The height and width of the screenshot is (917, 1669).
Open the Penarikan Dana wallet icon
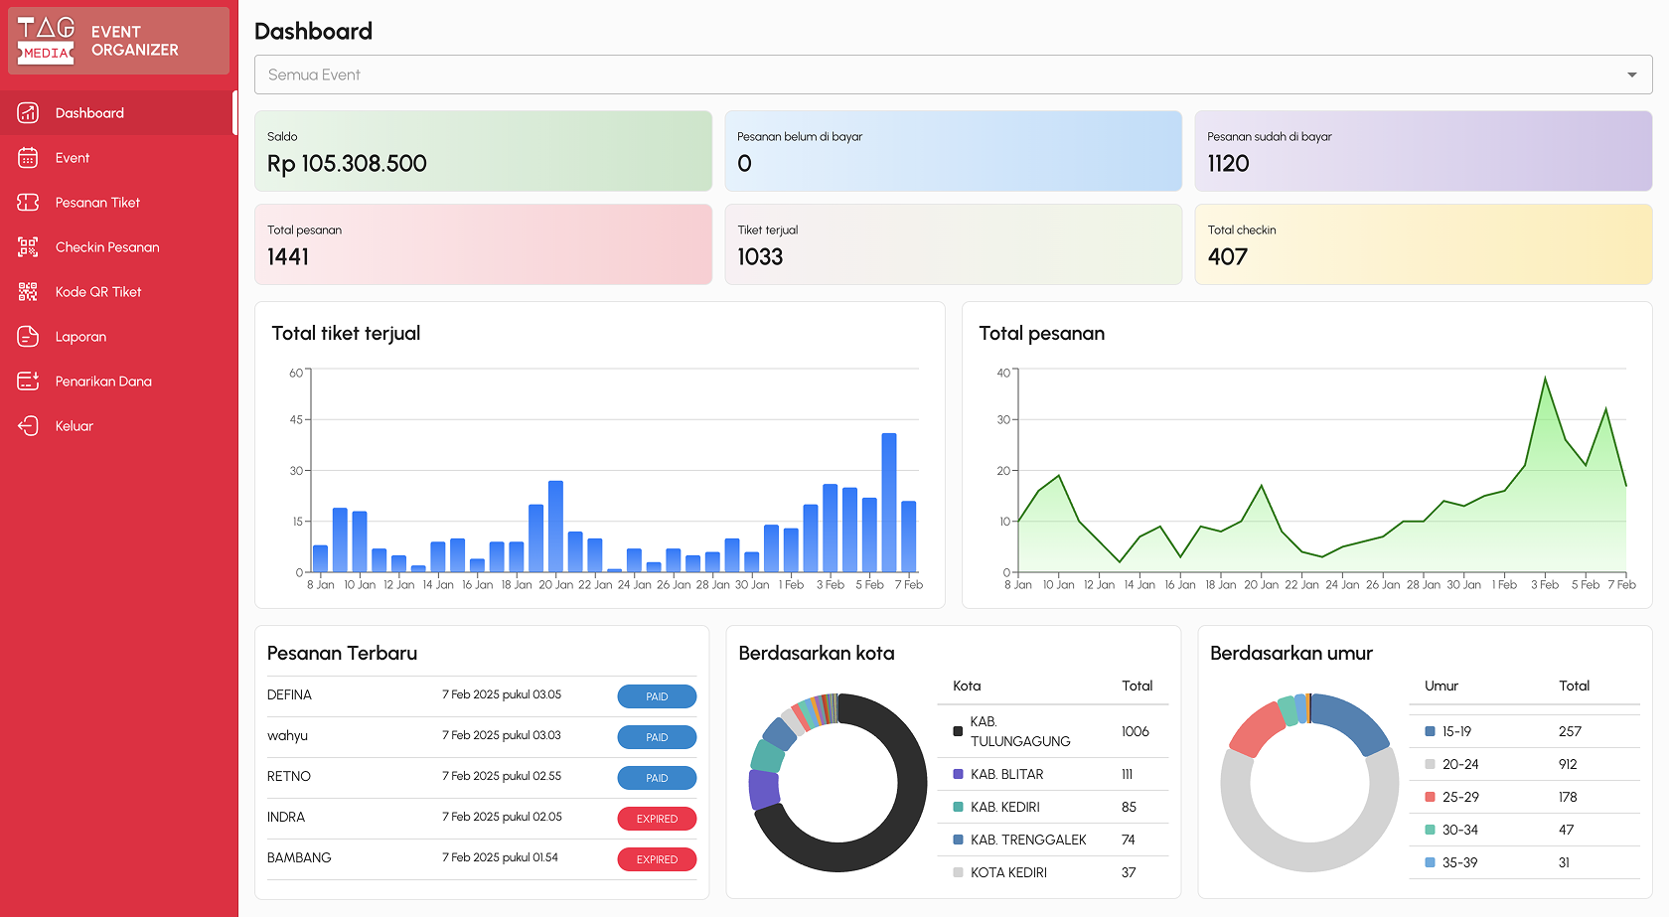tap(28, 382)
